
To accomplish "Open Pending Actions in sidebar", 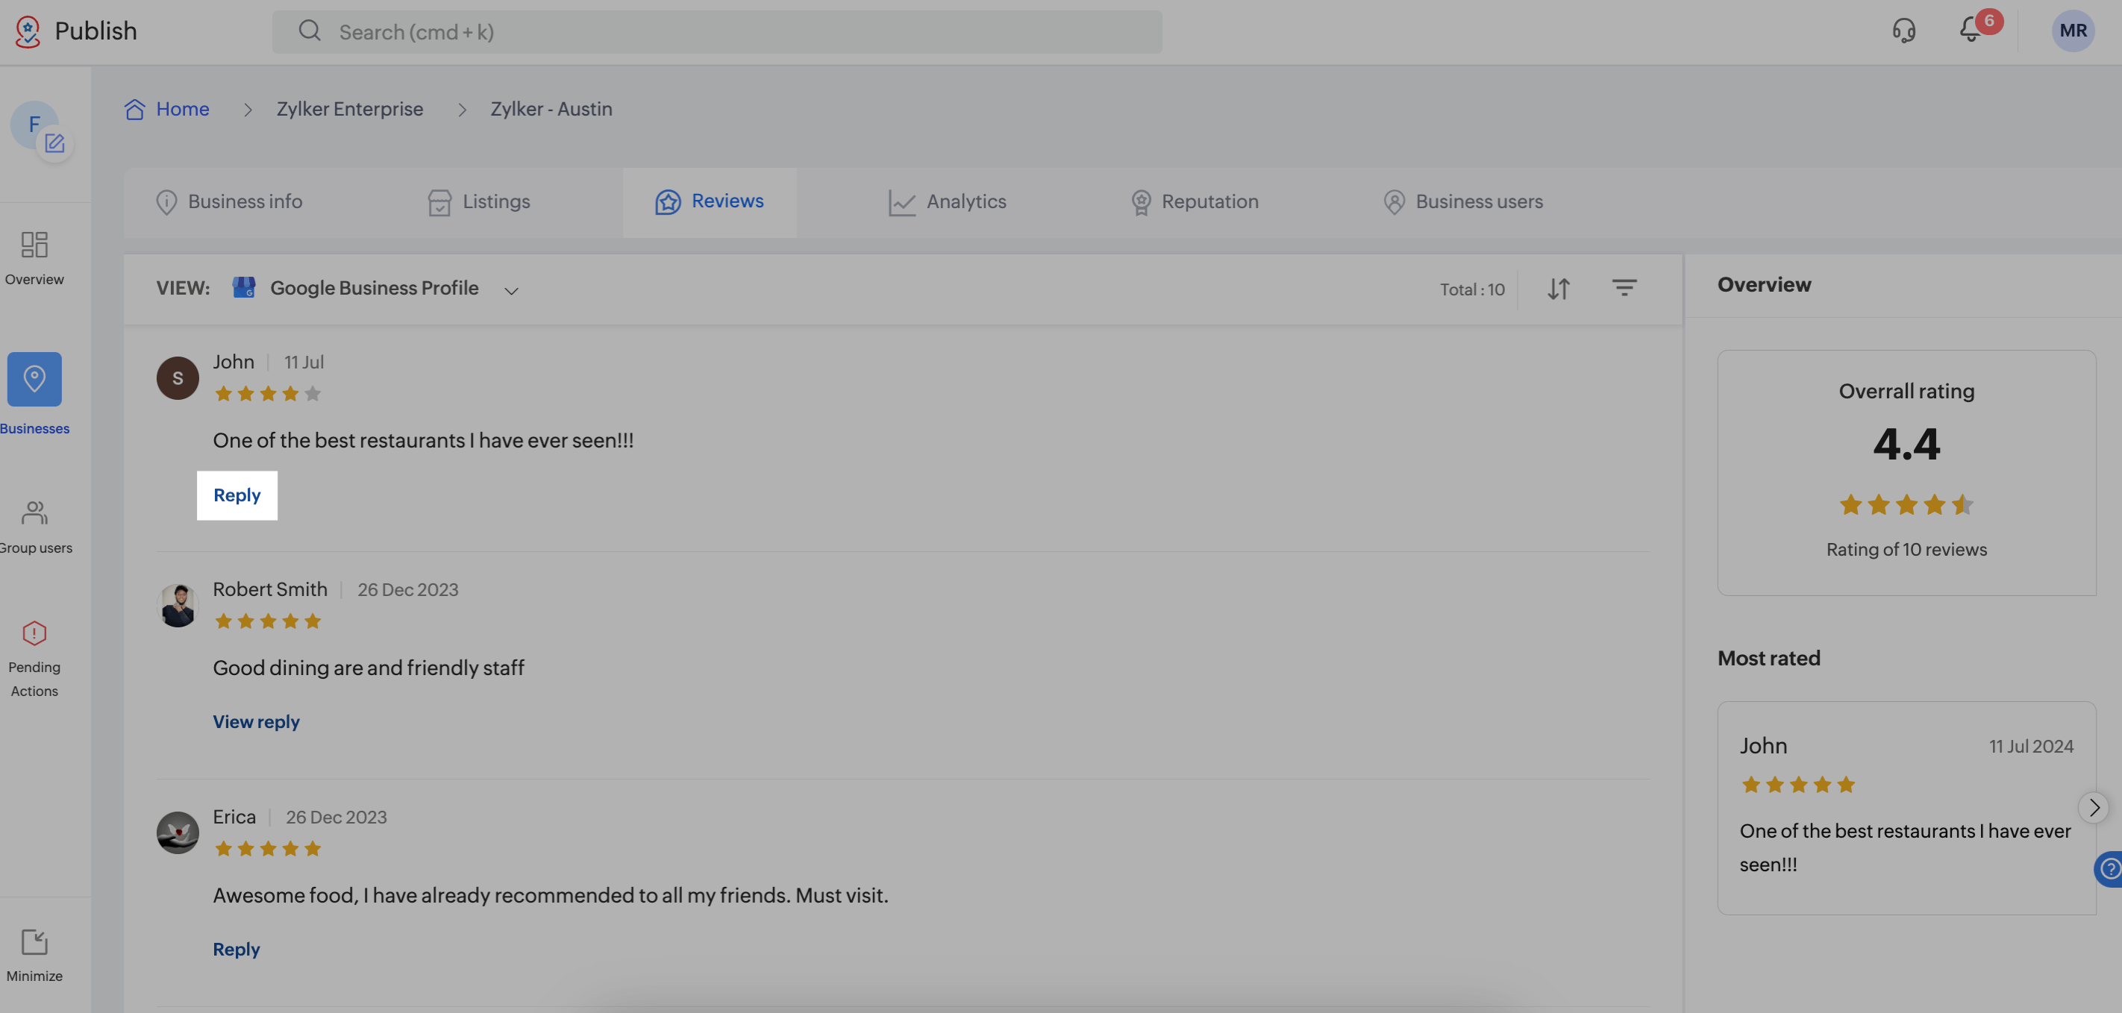I will (34, 657).
